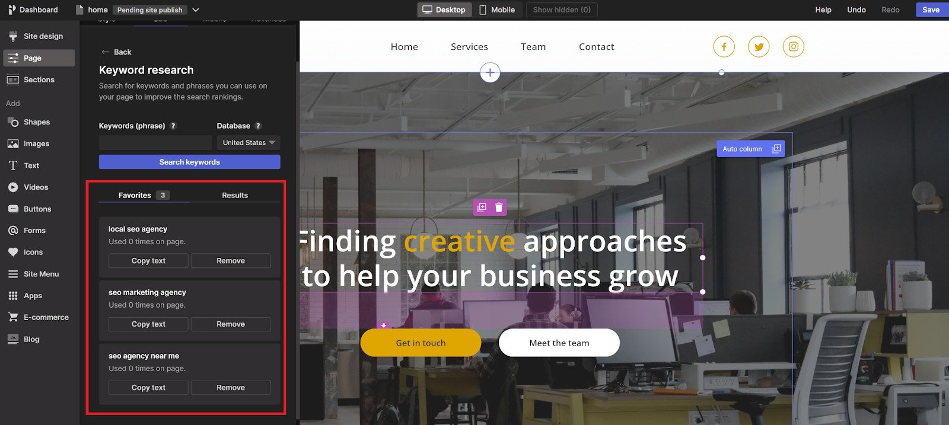This screenshot has height=425, width=949.
Task: Click the Facebook social icon in header
Action: click(724, 47)
